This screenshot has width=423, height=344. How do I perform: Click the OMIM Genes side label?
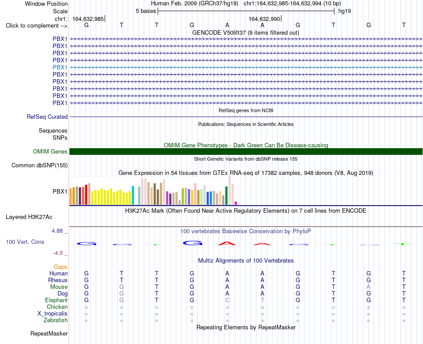(50, 151)
